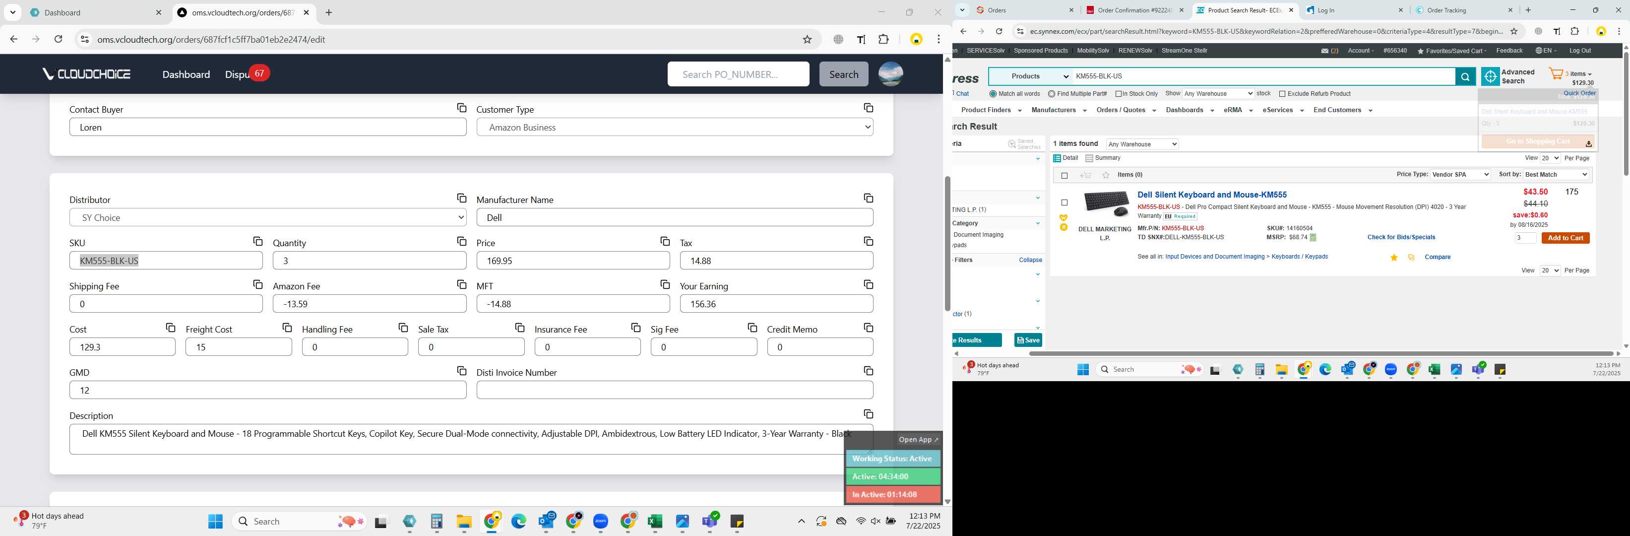
Task: Open the top View 20 Per Page dropdown
Action: [1550, 158]
